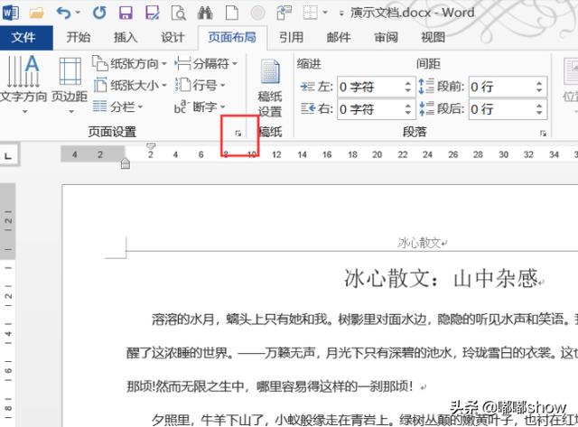Open the 页面设置 dialog launcher
The width and height of the screenshot is (578, 427).
pyautogui.click(x=238, y=134)
